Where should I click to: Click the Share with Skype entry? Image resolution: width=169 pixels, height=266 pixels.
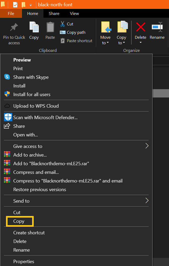31,77
